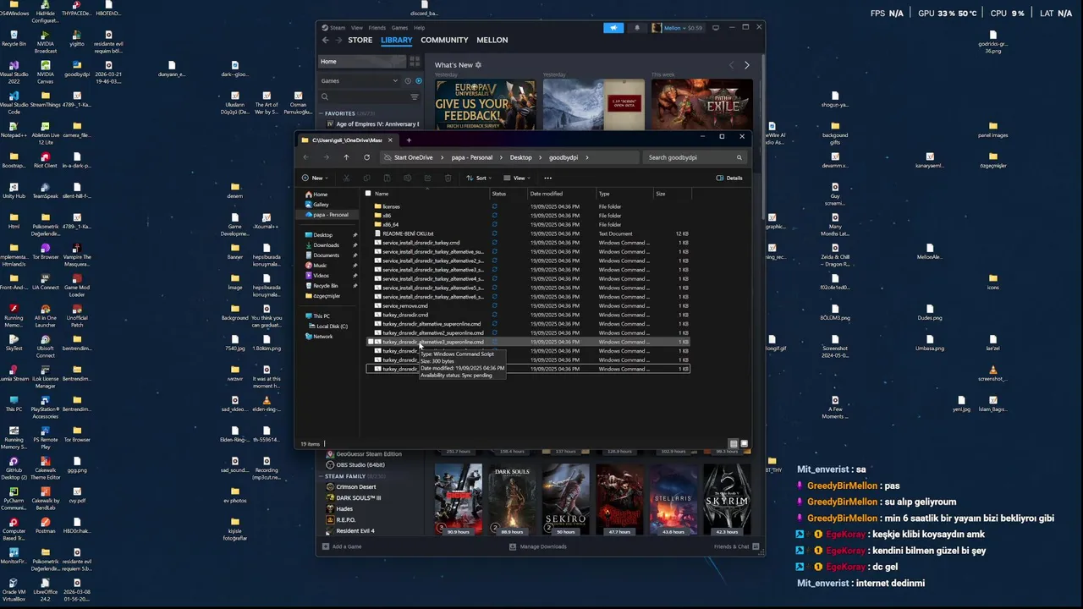Viewport: 1083px width, 609px height.
Task: Click Add a Game plus icon
Action: pyautogui.click(x=326, y=546)
